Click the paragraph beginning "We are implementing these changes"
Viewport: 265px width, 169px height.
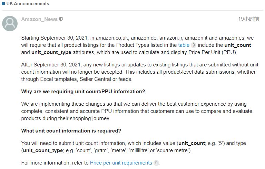pyautogui.click(x=137, y=111)
